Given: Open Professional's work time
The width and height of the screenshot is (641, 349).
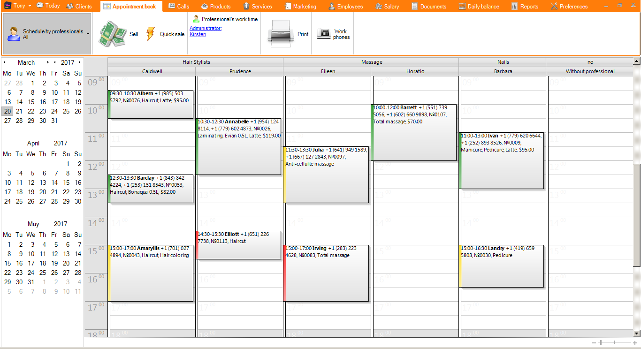Looking at the screenshot, I should 225,19.
